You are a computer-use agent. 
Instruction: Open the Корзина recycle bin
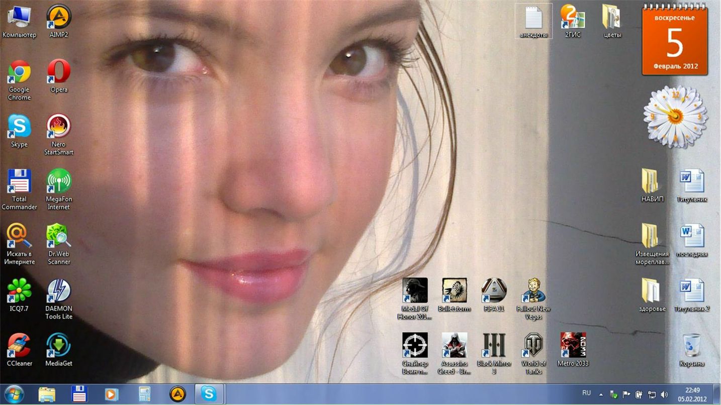(x=692, y=346)
